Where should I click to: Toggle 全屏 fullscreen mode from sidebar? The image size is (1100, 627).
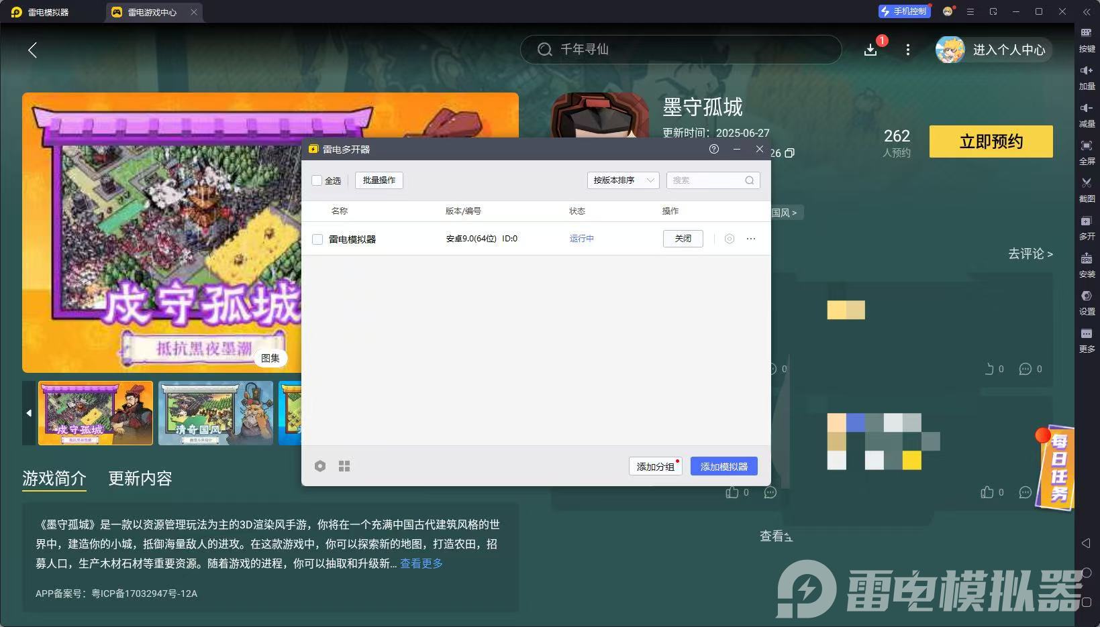pos(1087,152)
